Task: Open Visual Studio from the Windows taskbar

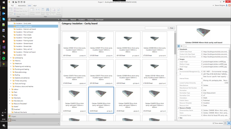Action: [4, 47]
